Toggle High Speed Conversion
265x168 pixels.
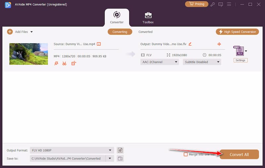click(x=237, y=32)
